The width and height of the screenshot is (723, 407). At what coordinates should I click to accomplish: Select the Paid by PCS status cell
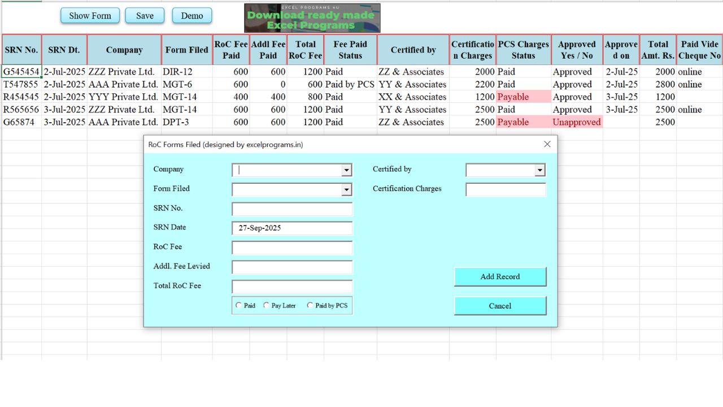pos(350,84)
